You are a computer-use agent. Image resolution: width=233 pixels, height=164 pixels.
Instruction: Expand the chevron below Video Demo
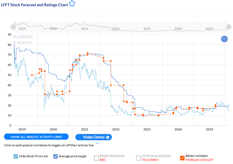click(x=97, y=143)
